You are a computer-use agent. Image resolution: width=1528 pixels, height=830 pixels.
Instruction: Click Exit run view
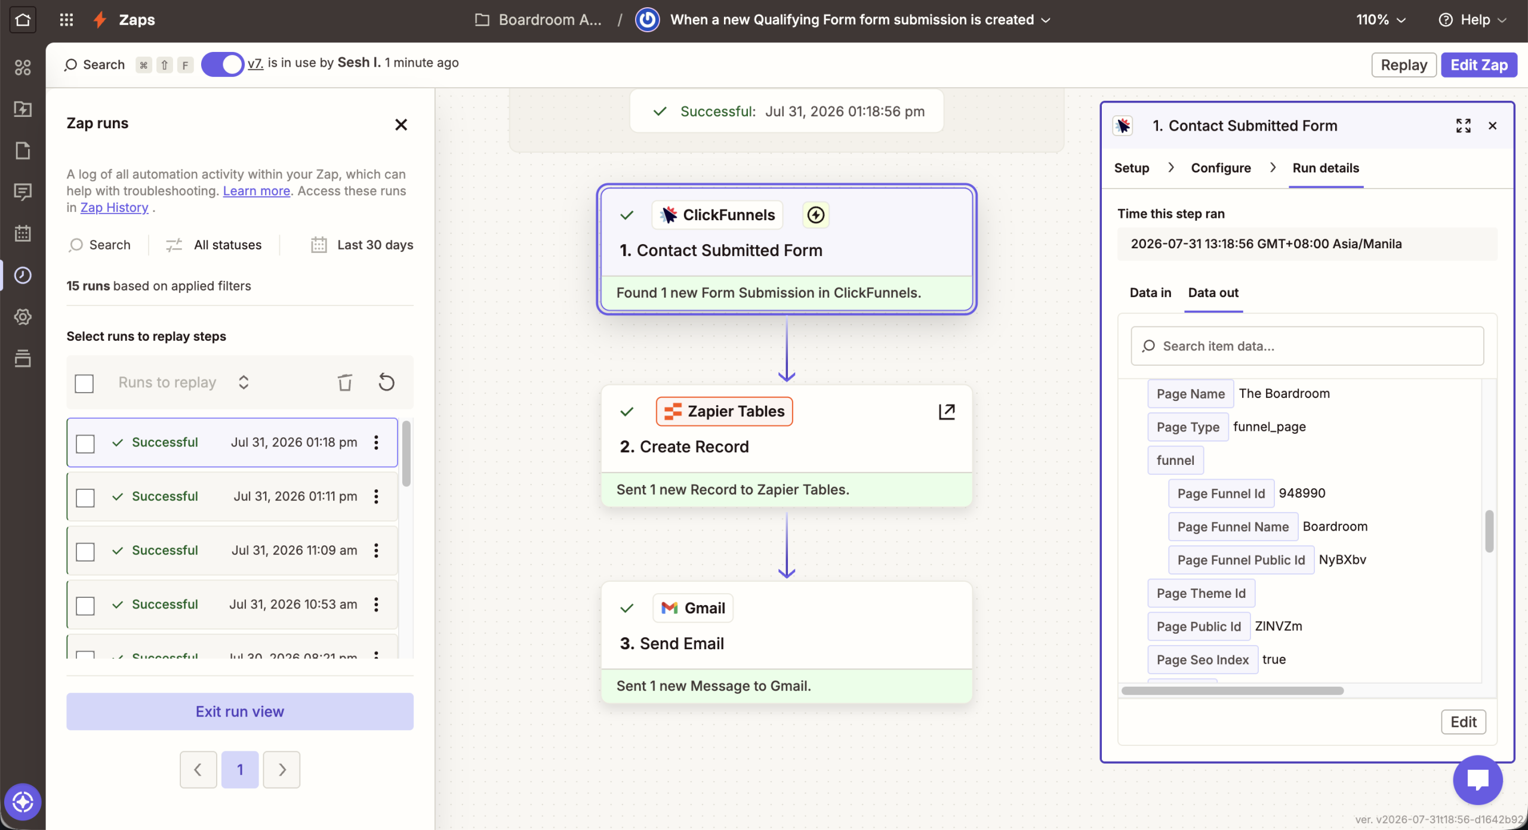240,711
